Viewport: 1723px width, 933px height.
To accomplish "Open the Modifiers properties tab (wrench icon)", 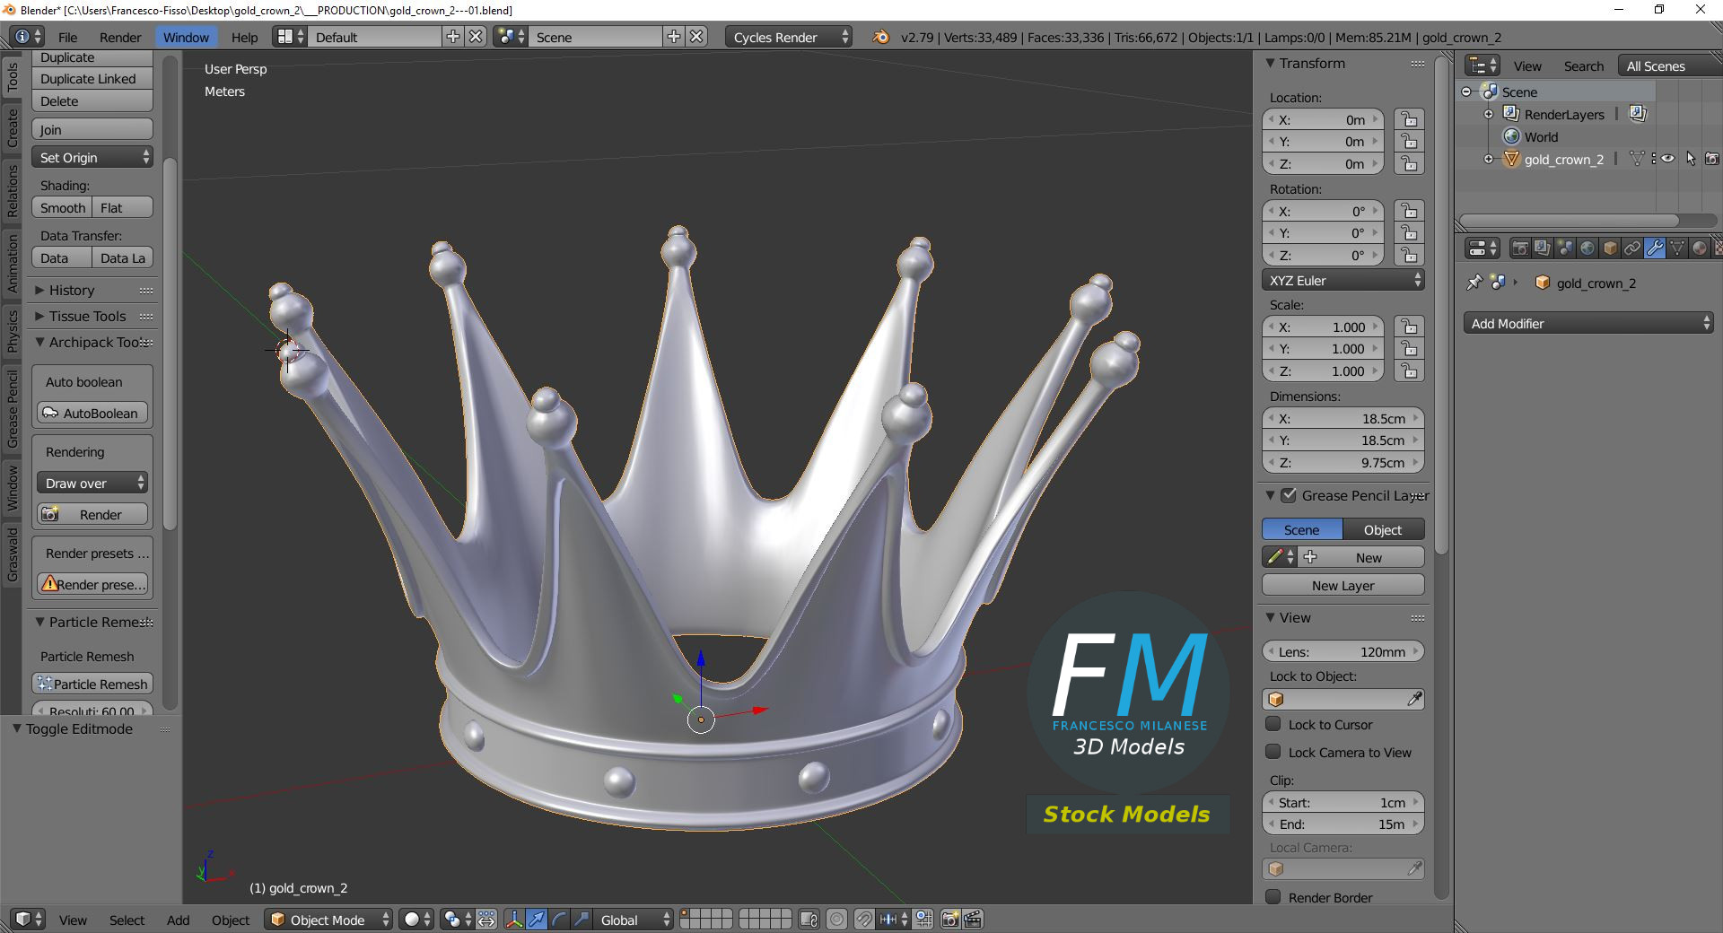I will (1655, 249).
